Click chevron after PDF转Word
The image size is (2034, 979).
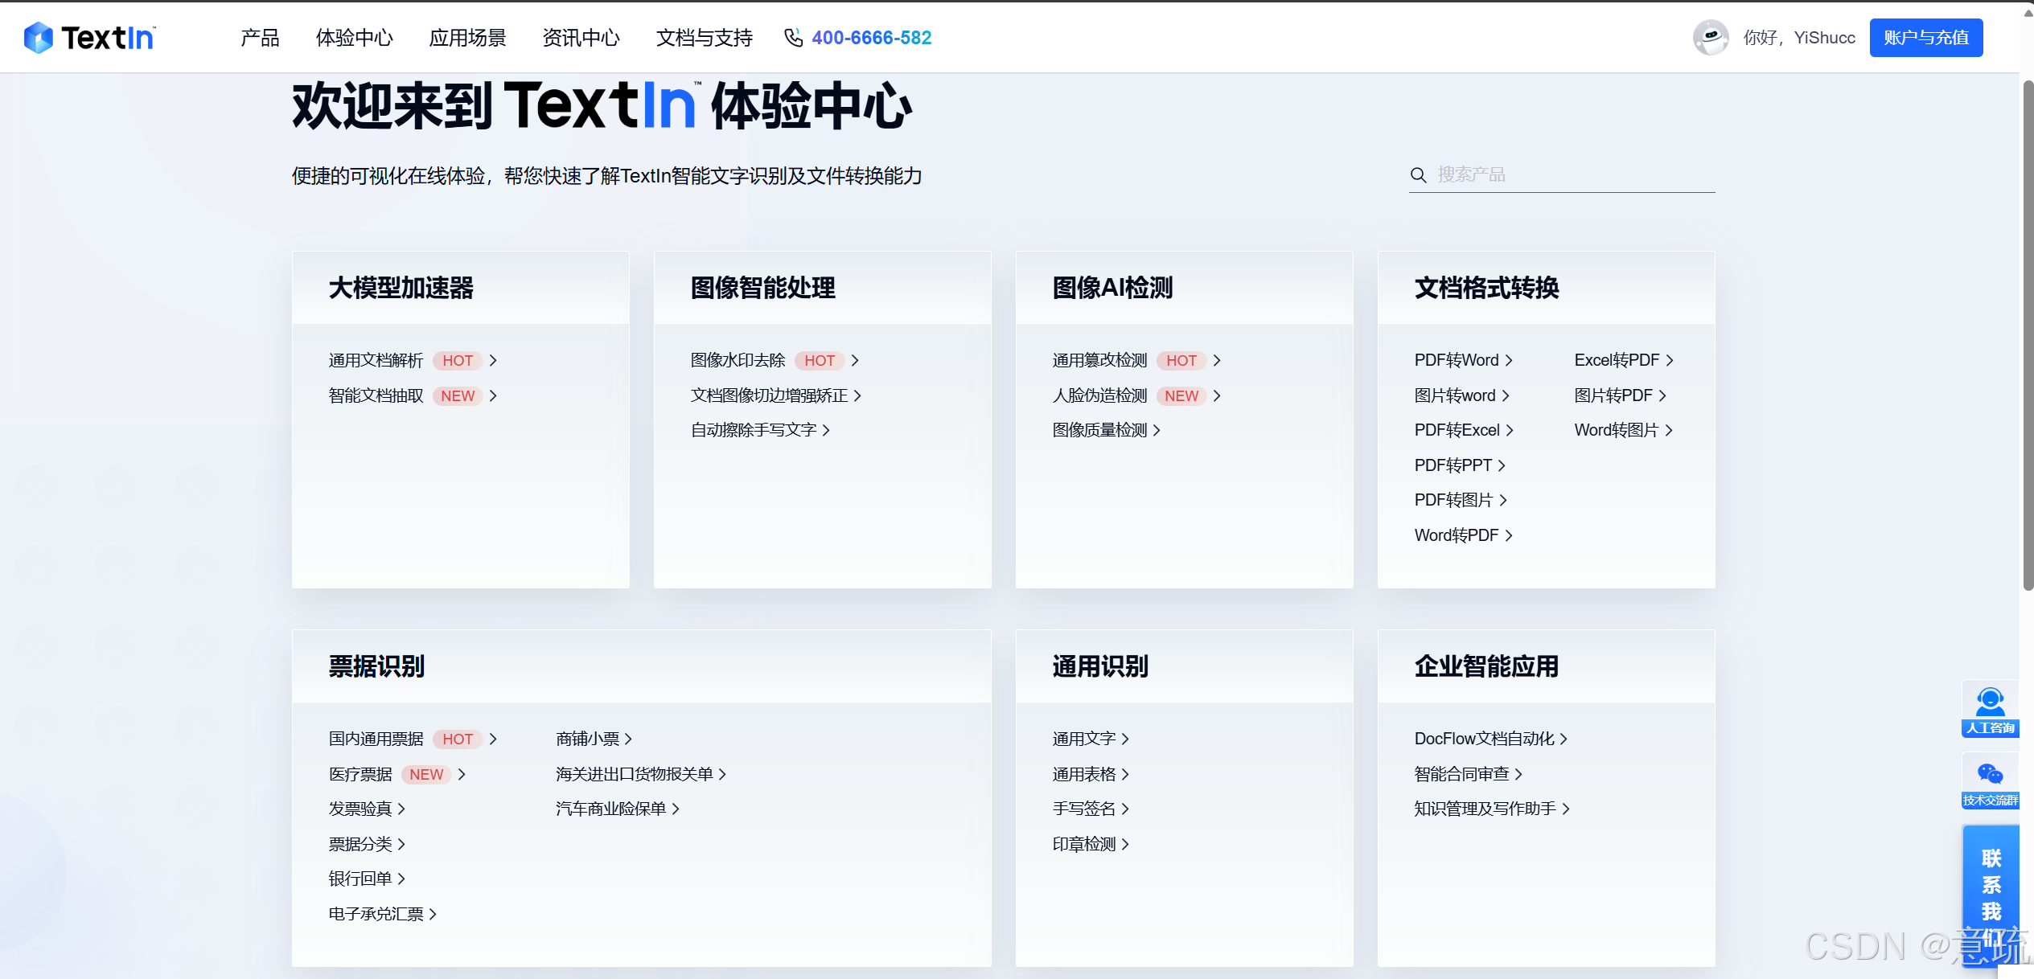tap(1509, 361)
